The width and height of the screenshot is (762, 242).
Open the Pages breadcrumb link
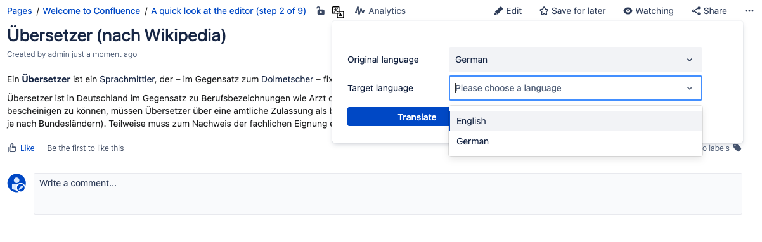click(20, 11)
